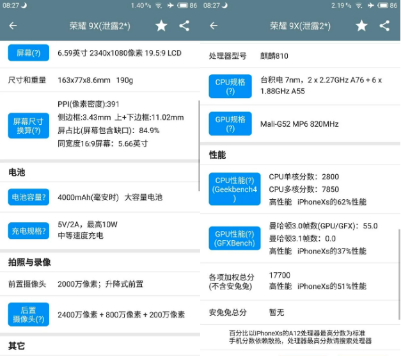
Task: Select the weighted total score 17700
Action: [x=279, y=275]
